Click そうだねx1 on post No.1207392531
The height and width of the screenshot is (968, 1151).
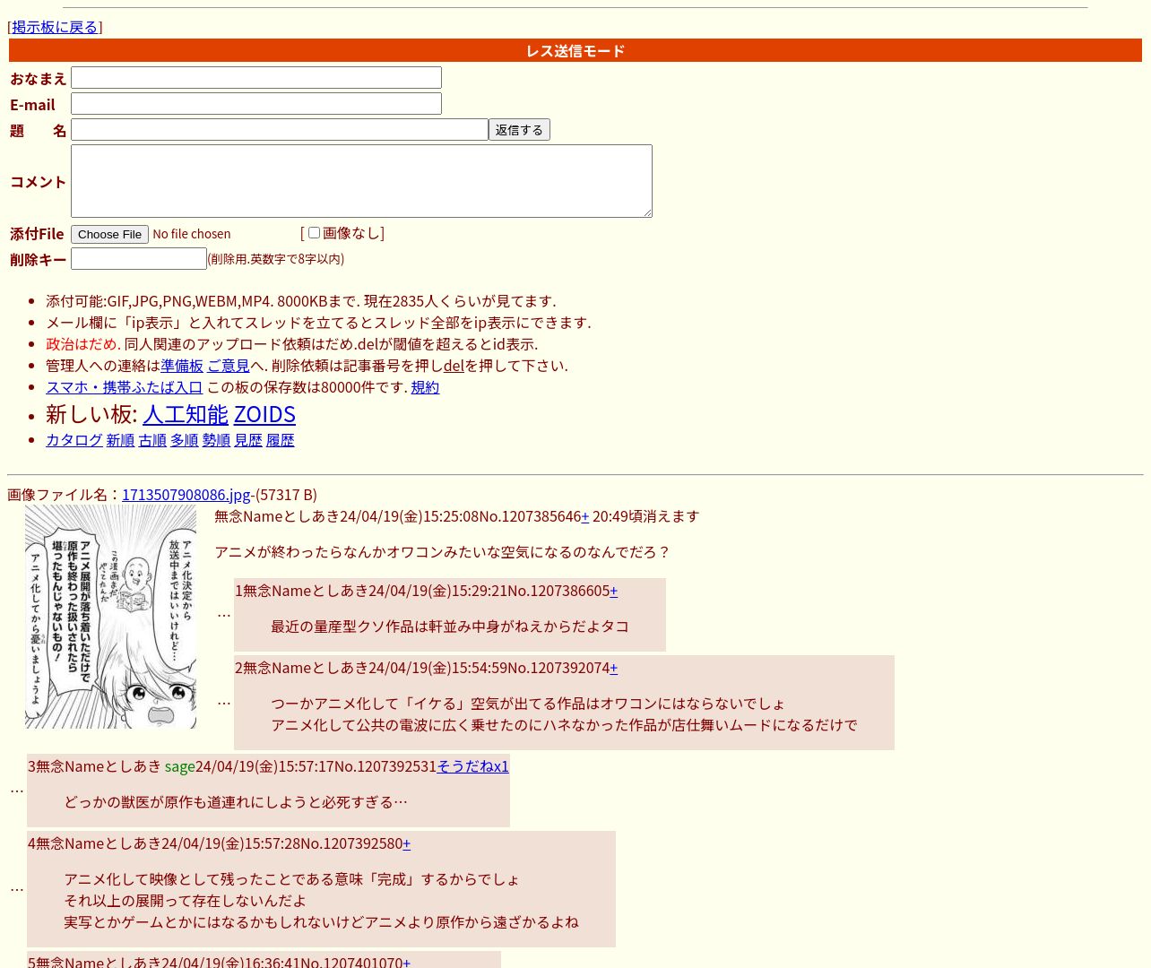click(x=472, y=766)
